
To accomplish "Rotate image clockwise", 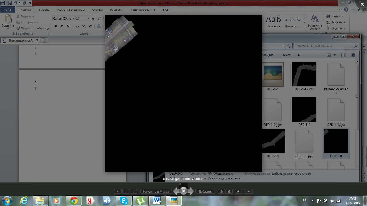I will [x=229, y=192].
